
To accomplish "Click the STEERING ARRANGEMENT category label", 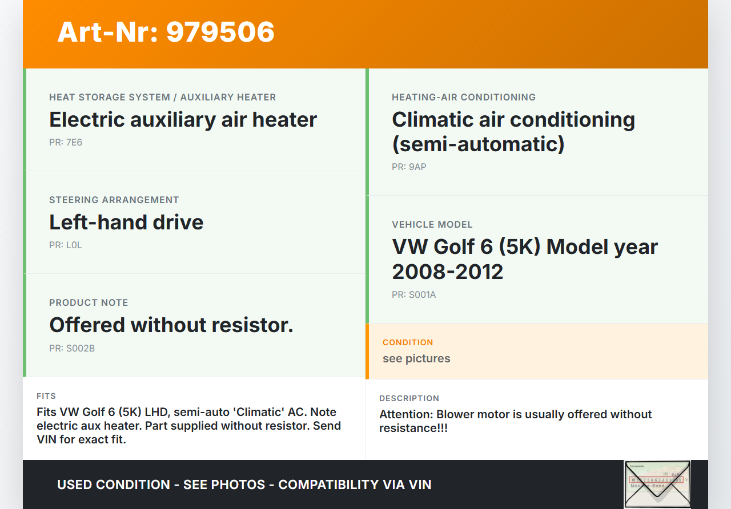I will [114, 200].
